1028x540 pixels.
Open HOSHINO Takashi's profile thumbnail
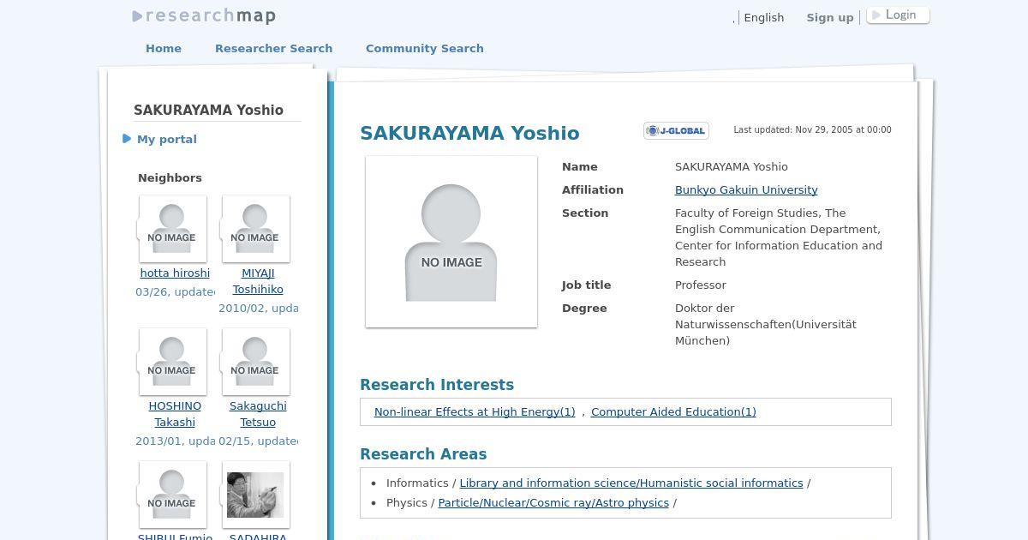tap(173, 362)
